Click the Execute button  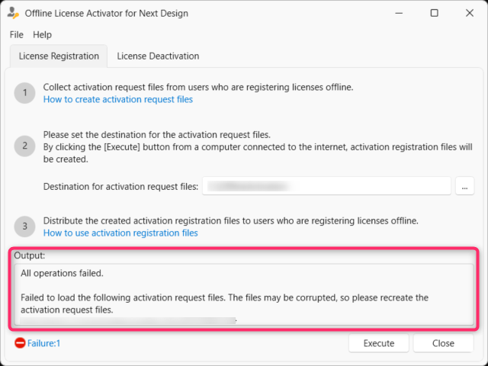click(379, 343)
